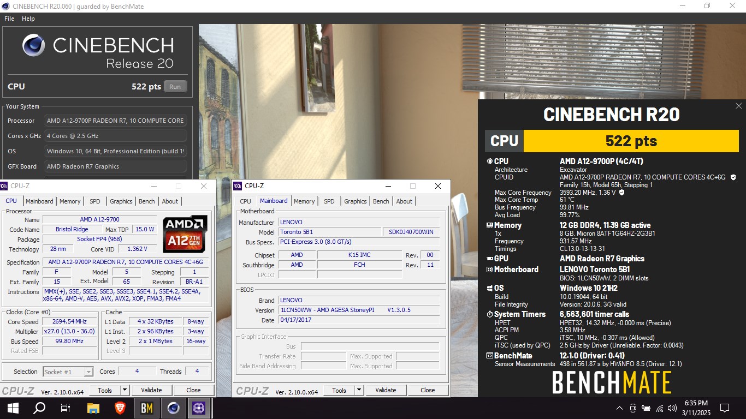Open the Windows Start menu
This screenshot has height=419, width=746.
point(13,408)
